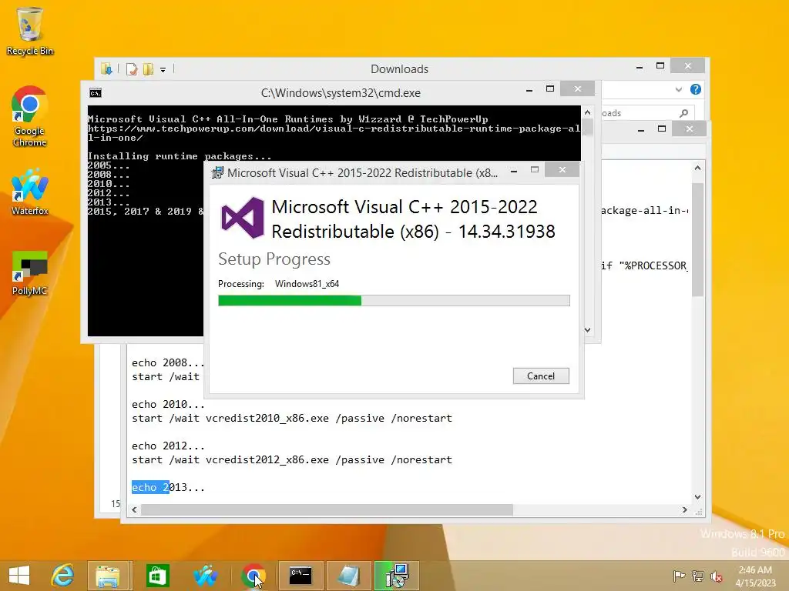Open the Windows Store taskbar icon
The image size is (789, 591).
(157, 576)
